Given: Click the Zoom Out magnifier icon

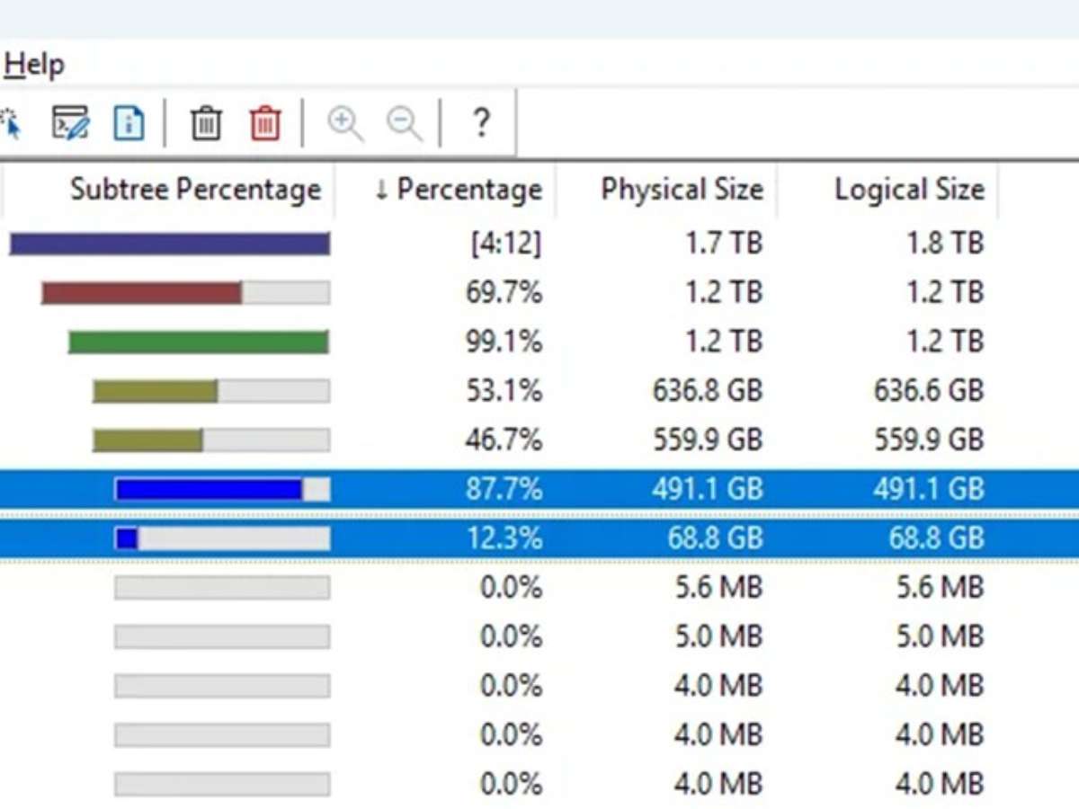Looking at the screenshot, I should (x=405, y=122).
